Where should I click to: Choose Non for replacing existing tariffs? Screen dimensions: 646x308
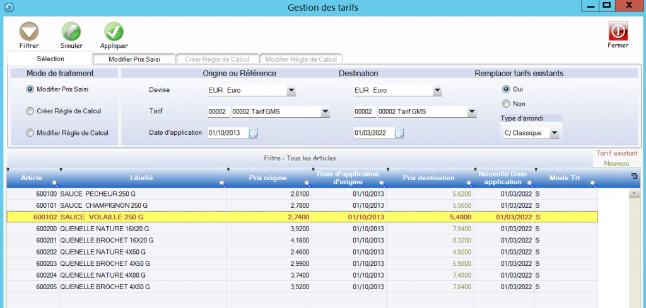506,104
